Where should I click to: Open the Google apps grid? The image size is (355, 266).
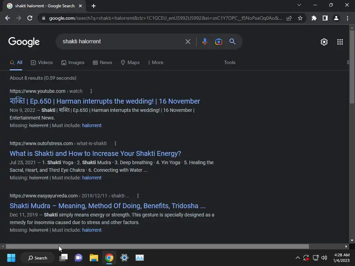(340, 42)
